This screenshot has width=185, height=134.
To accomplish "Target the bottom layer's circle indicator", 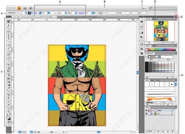I will pos(172,114).
